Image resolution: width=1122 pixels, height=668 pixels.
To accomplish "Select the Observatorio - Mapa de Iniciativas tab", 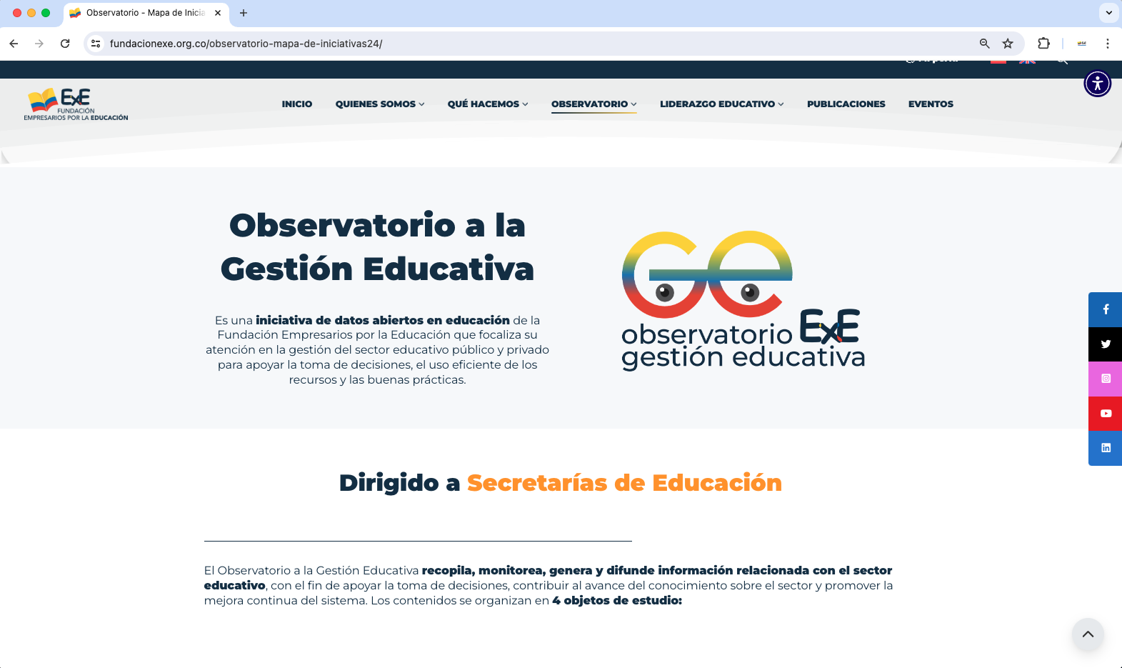I will click(x=146, y=13).
